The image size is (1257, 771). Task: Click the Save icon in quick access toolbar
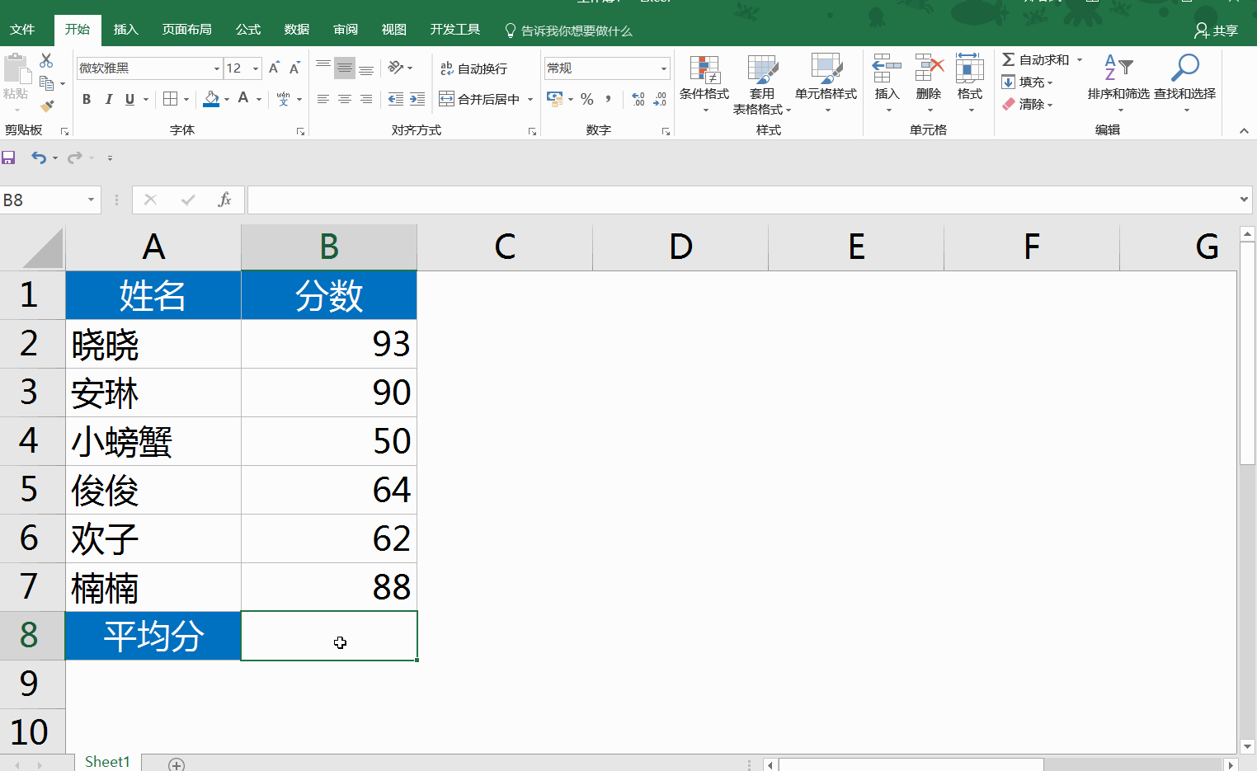pos(8,157)
